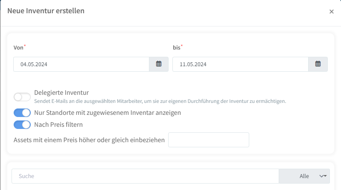
Task: Click the Sendet E-Mails description text
Action: (160, 101)
